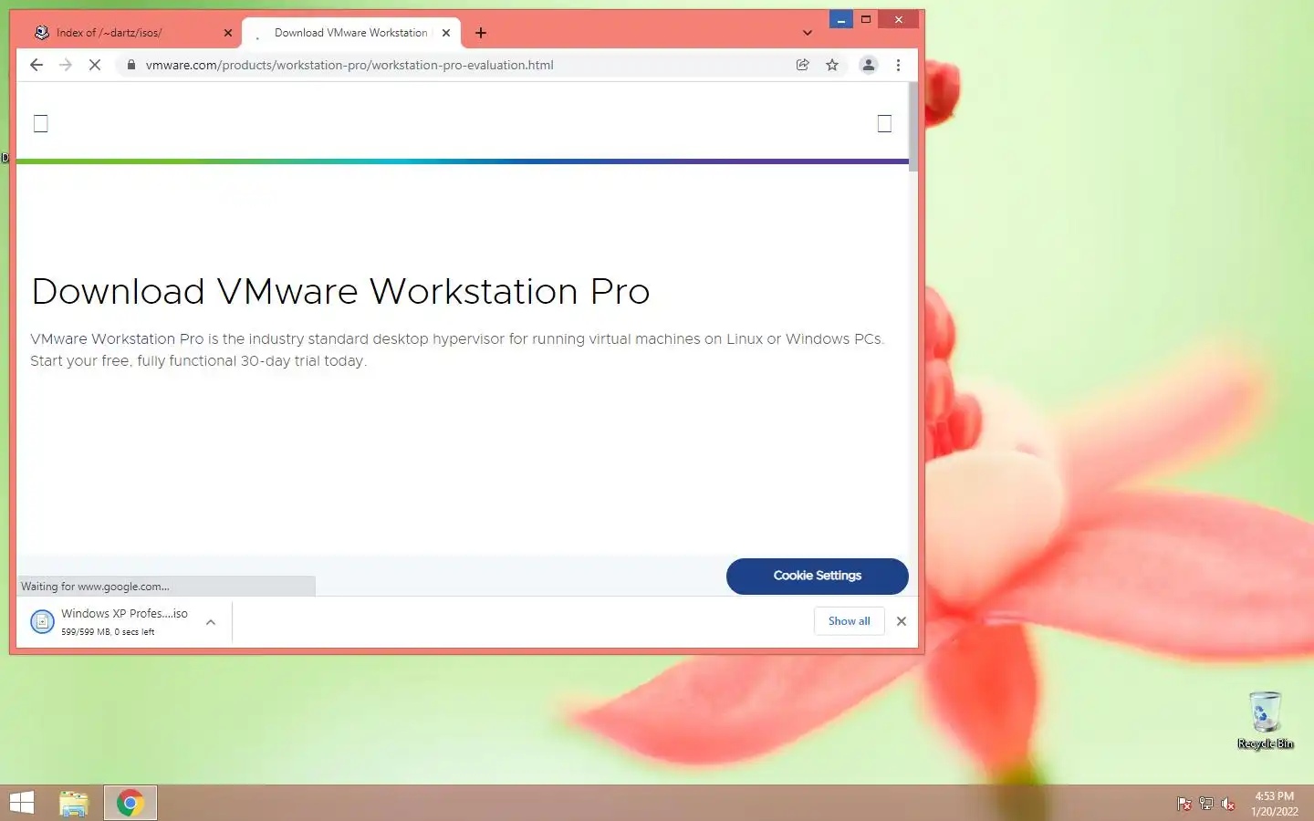1314x821 pixels.
Task: Click the "599/599 MB, 0 secs left" text
Action: [x=108, y=631]
